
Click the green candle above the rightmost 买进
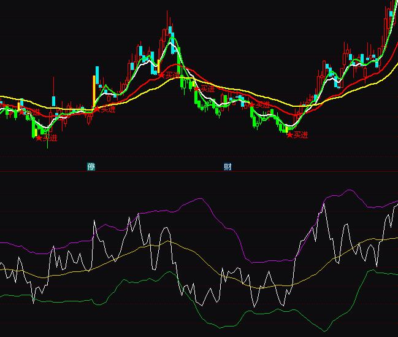point(286,127)
